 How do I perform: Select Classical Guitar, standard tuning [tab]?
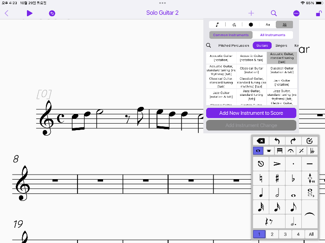pos(221,82)
